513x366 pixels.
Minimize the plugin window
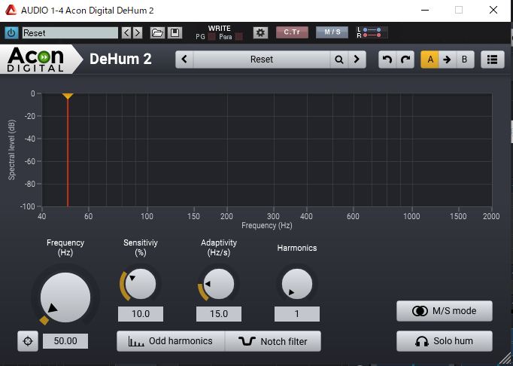(425, 10)
